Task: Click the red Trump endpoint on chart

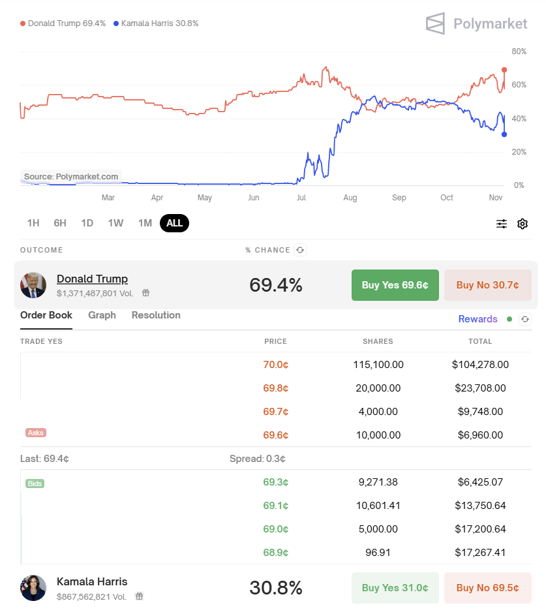Action: [x=504, y=70]
